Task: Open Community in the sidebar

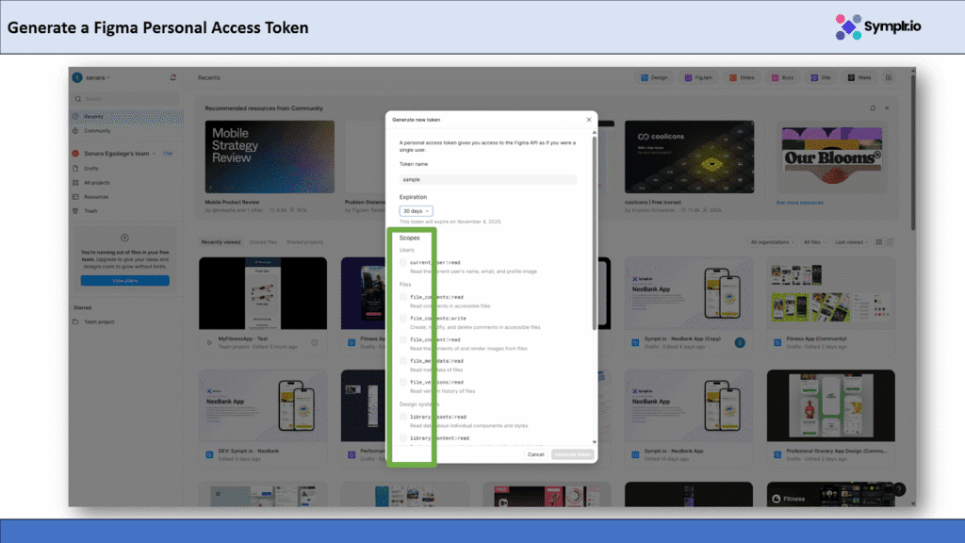Action: 97,131
